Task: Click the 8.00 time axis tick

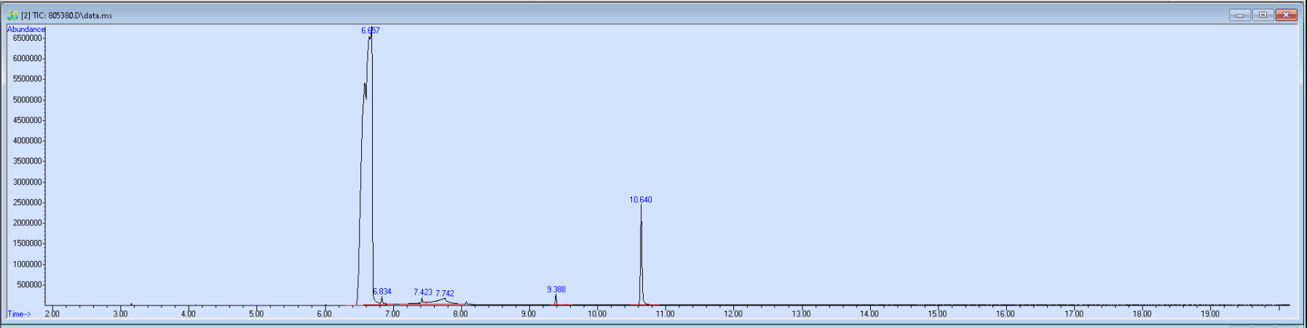Action: (x=461, y=314)
